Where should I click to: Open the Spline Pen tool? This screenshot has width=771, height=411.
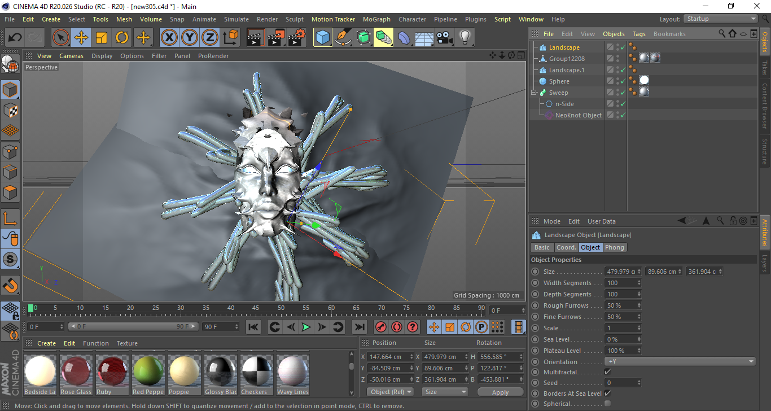pyautogui.click(x=343, y=38)
